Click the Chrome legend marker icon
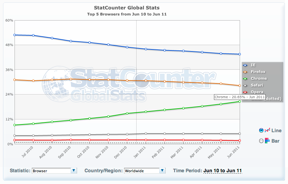This screenshot has width=288, height=184. click(x=245, y=78)
